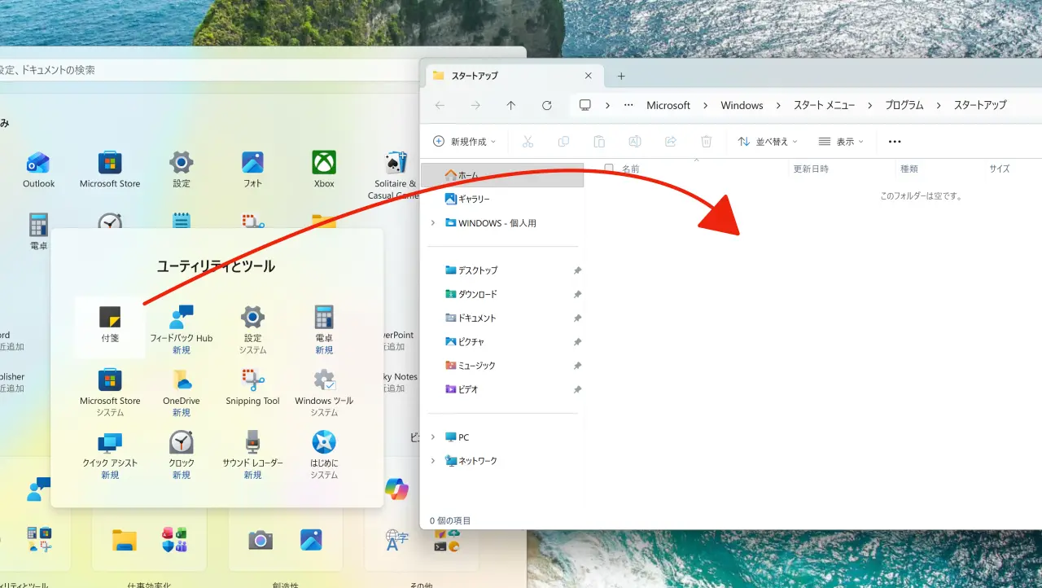The width and height of the screenshot is (1042, 588).
Task: Click the refresh button in Explorer
Action: tap(547, 105)
